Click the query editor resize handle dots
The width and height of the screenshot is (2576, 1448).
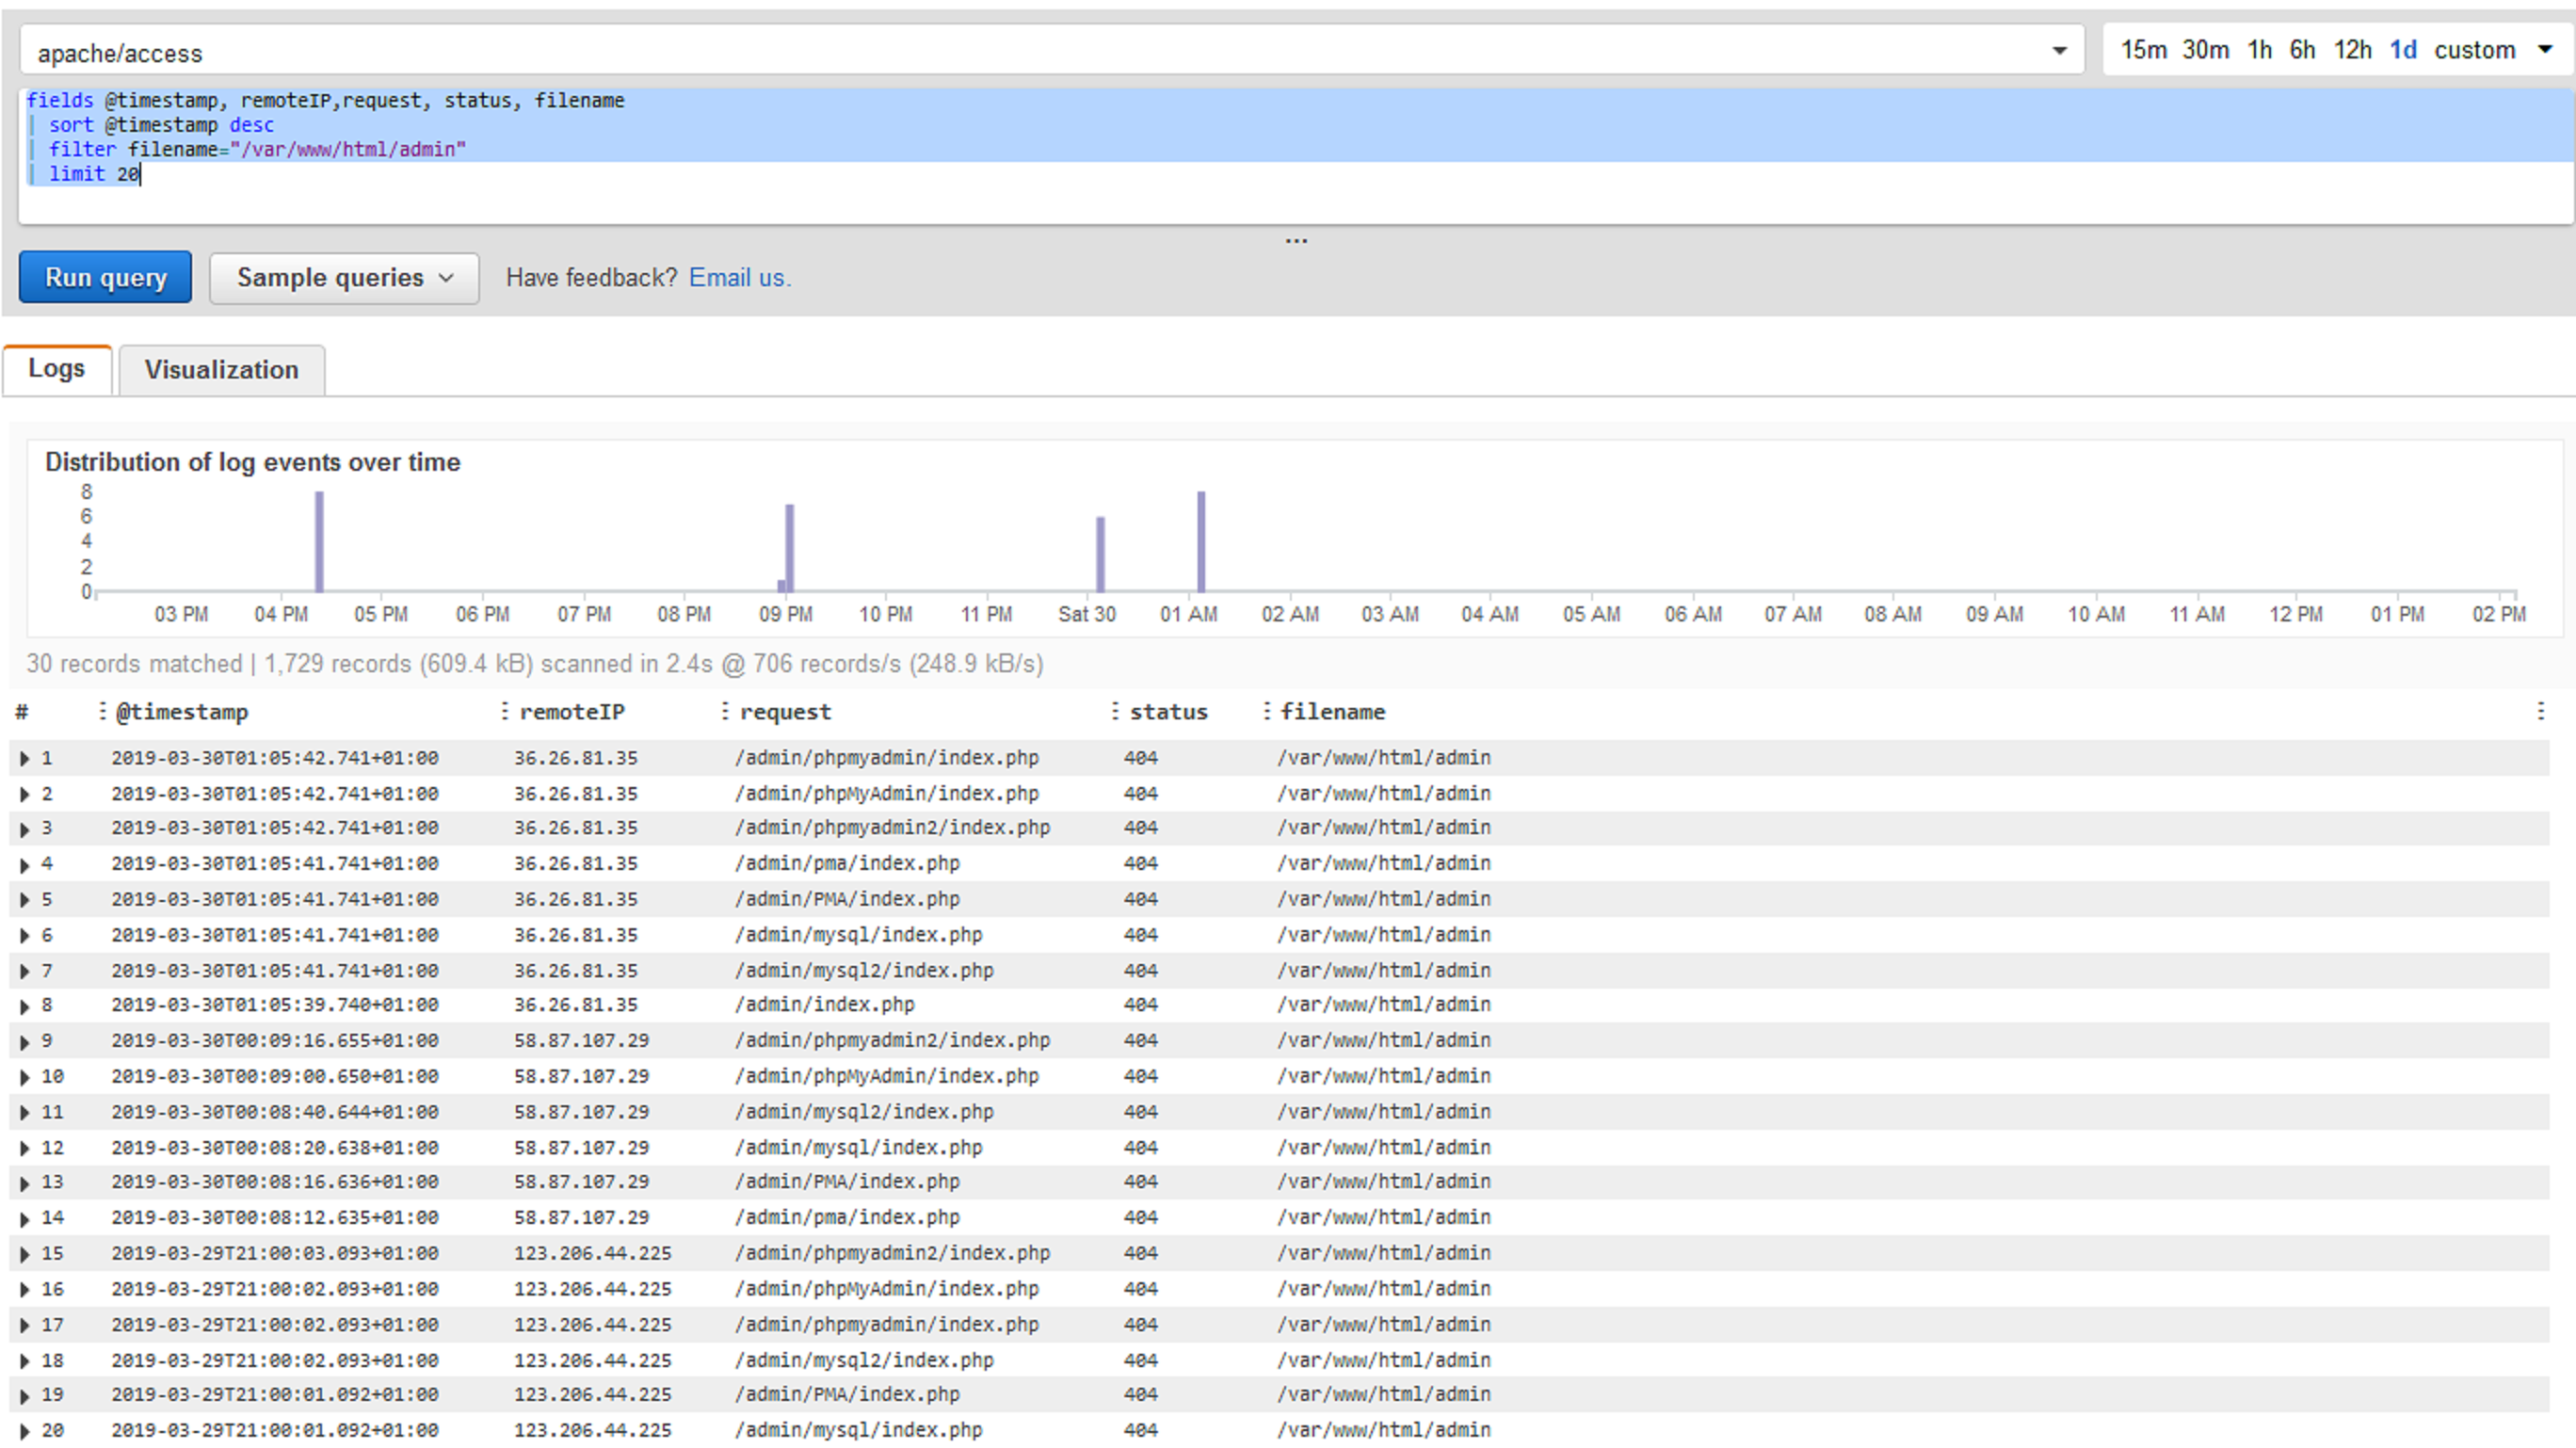[x=1296, y=241]
